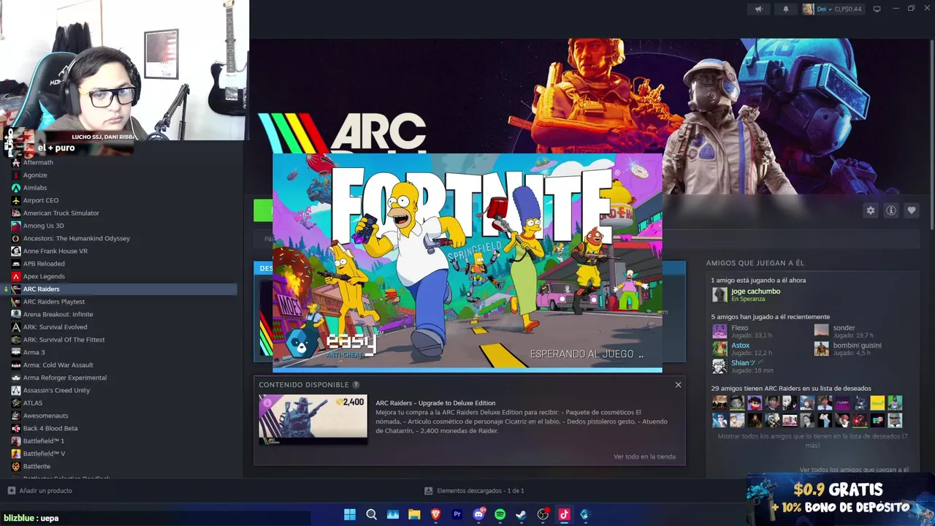The image size is (935, 526).
Task: Click Añadir un producto
Action: pos(40,491)
